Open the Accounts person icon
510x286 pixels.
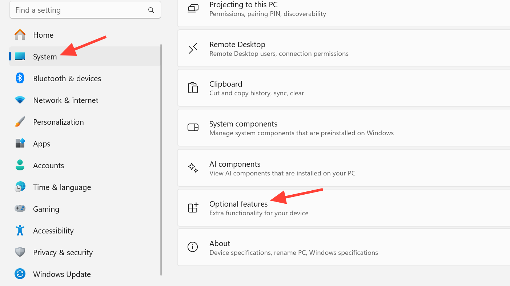(x=20, y=165)
